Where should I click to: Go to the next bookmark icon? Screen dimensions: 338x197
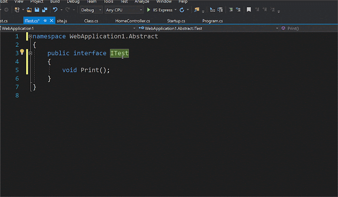(265, 10)
